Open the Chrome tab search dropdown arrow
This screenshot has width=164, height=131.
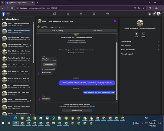[2, 3]
